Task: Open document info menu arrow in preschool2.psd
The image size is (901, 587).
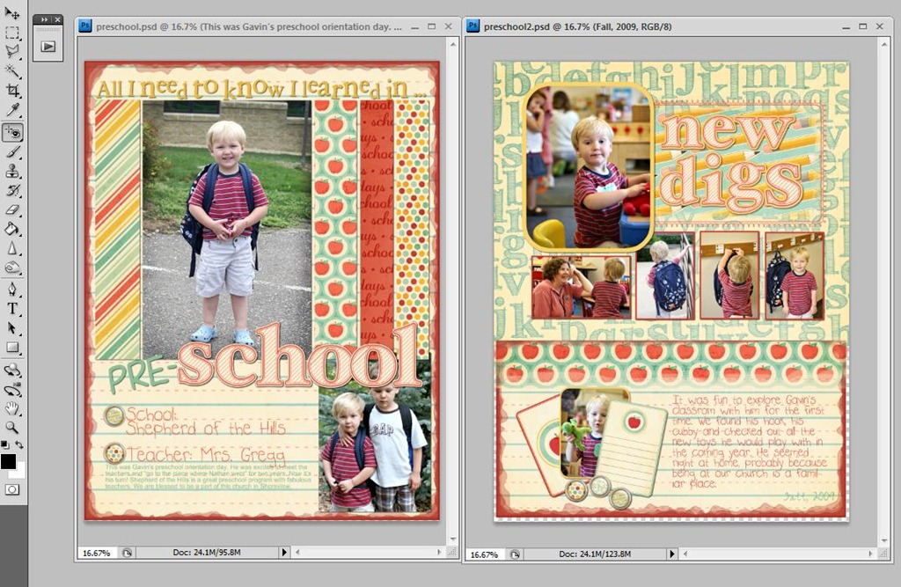Action: click(x=671, y=554)
